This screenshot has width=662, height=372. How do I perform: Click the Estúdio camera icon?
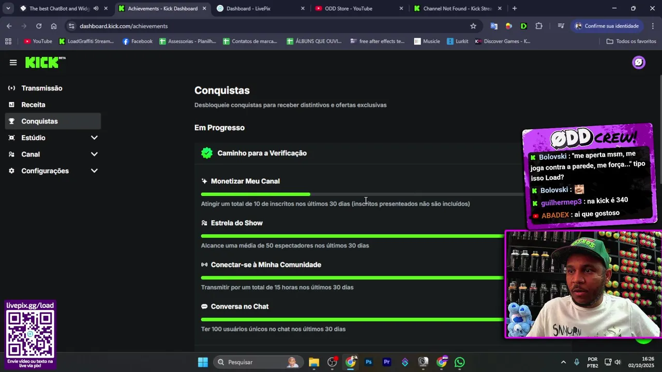click(x=12, y=138)
